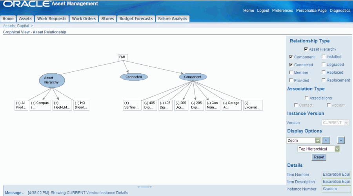
Task: Check the Replaced relationship checkbox
Action: pos(324,72)
